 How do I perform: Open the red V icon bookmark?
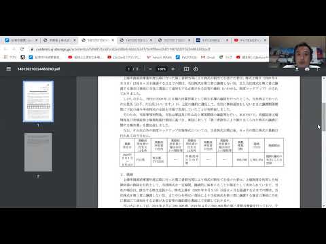(x=159, y=57)
